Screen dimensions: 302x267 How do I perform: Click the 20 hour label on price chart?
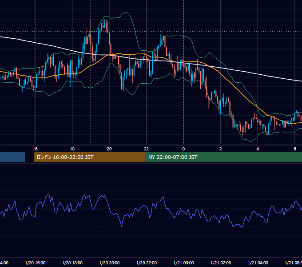pos(109,149)
